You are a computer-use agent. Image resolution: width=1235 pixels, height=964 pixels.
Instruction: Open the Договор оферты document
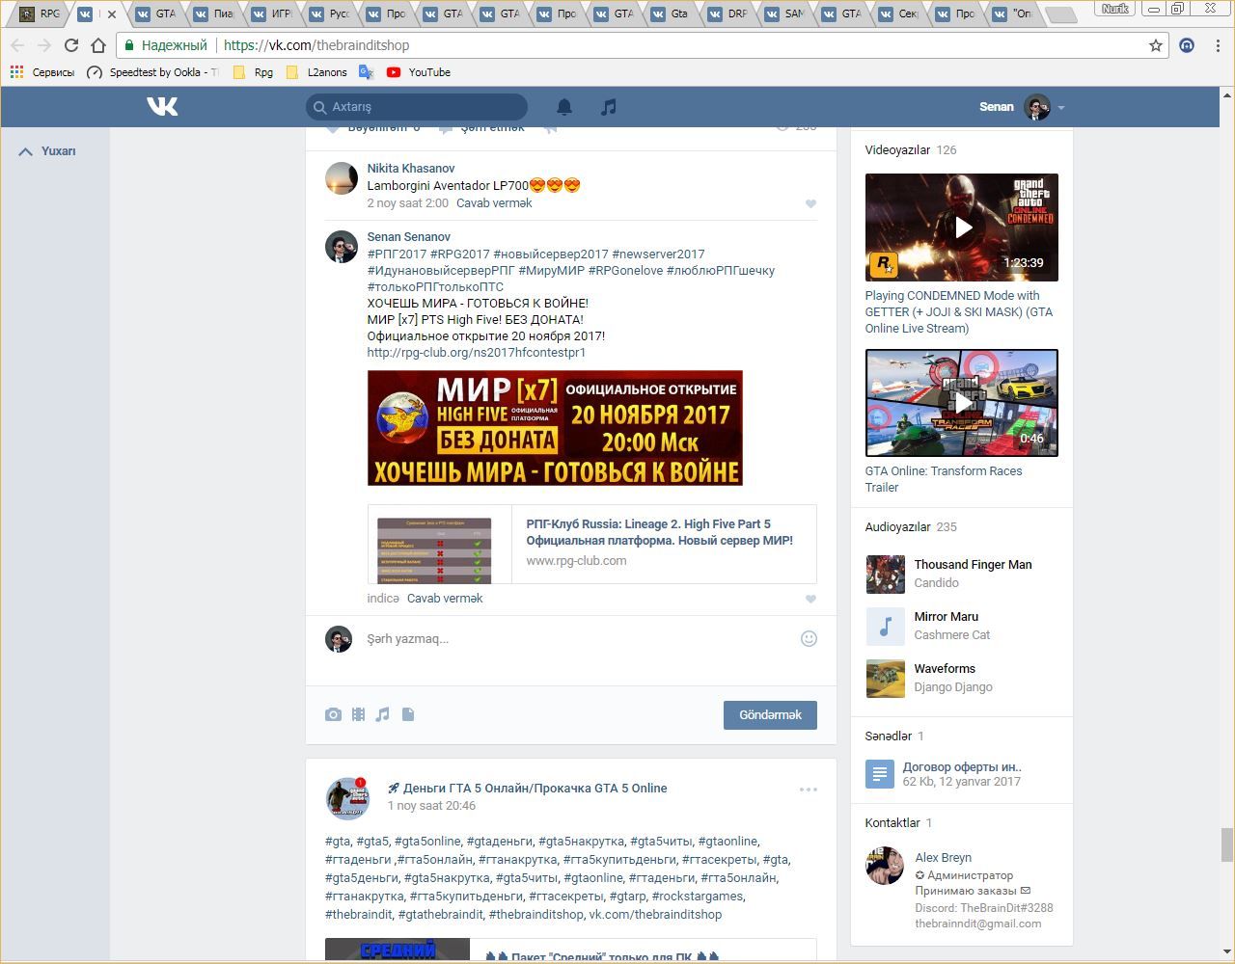point(962,767)
